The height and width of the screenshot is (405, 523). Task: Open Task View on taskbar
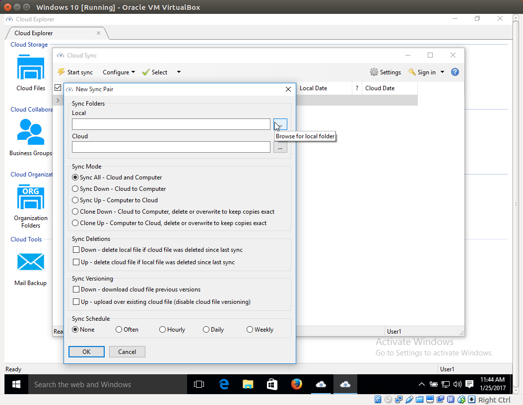tap(199, 384)
